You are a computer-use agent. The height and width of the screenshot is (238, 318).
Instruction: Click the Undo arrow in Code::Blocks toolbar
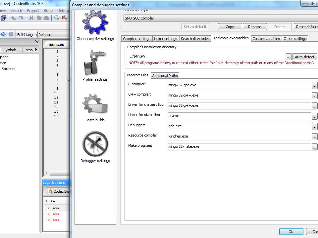pyautogui.click(x=13, y=18)
